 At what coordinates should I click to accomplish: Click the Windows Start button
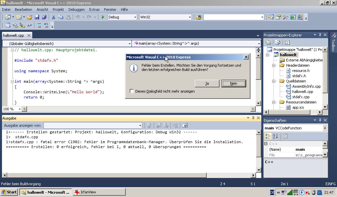[x=9, y=192]
